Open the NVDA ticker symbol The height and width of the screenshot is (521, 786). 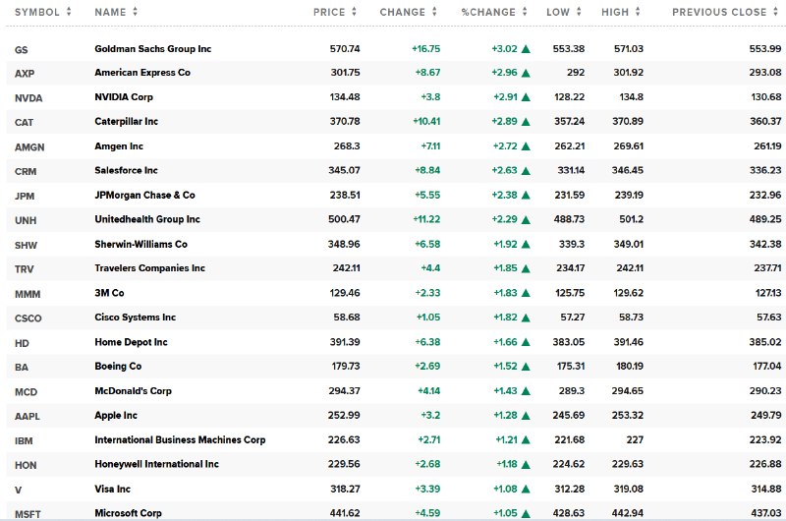tap(28, 98)
